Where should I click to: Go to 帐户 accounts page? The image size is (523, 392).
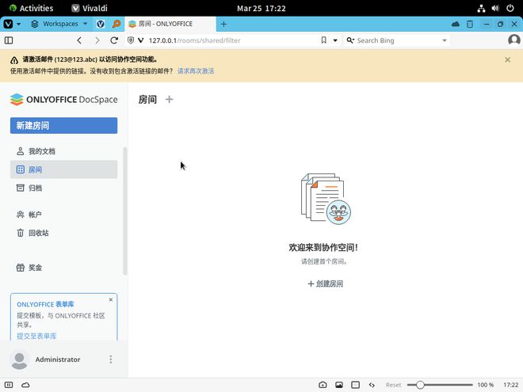click(x=35, y=215)
